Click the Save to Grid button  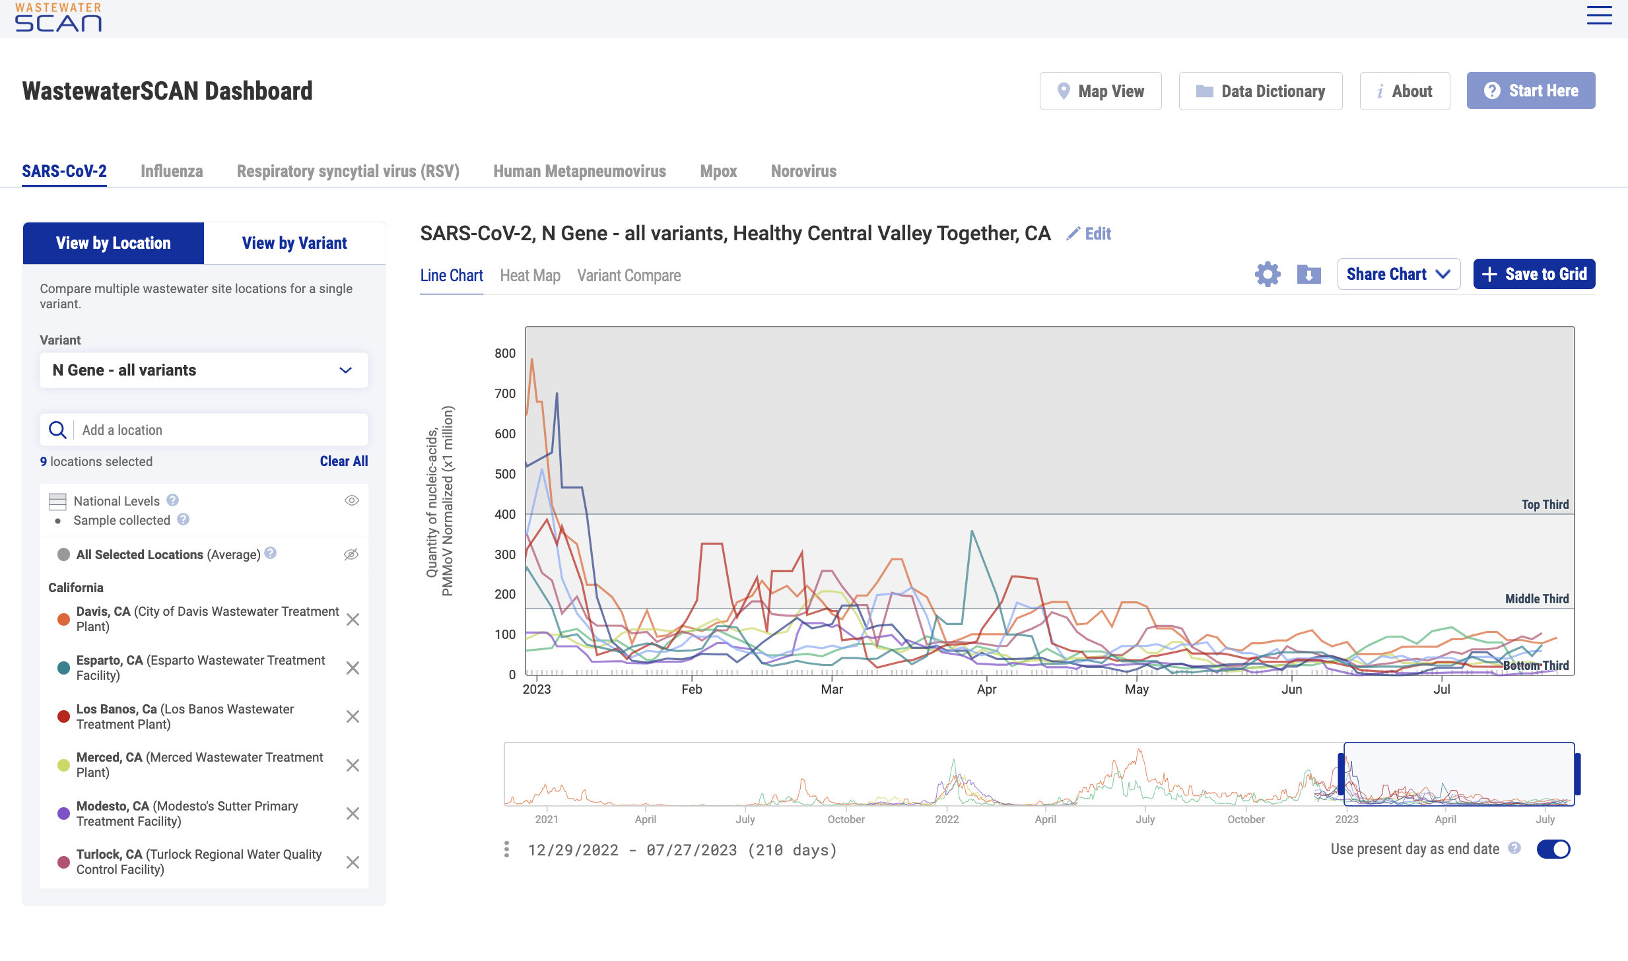point(1534,274)
